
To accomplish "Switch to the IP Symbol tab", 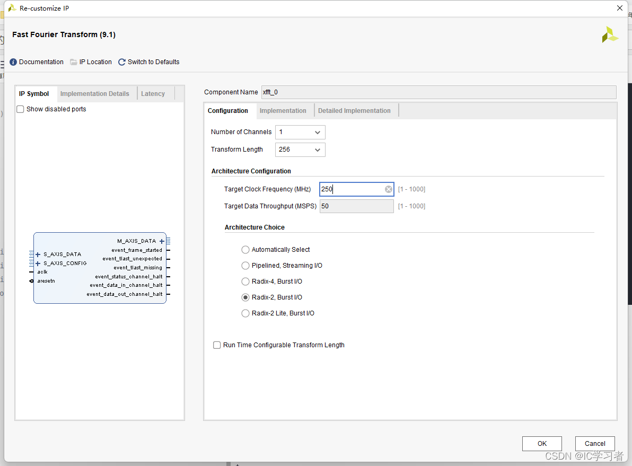I will tap(34, 93).
